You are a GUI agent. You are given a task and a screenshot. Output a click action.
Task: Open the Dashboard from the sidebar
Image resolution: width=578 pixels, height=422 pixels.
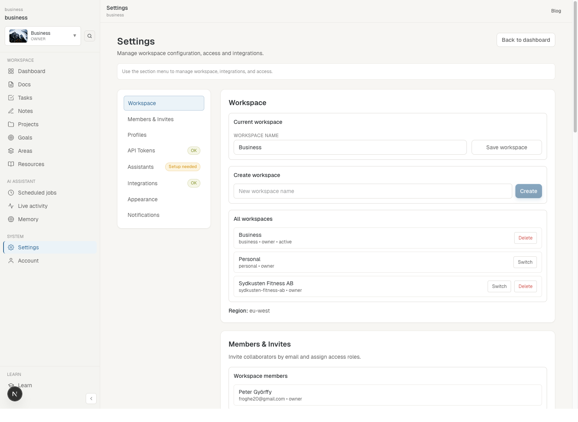click(31, 71)
